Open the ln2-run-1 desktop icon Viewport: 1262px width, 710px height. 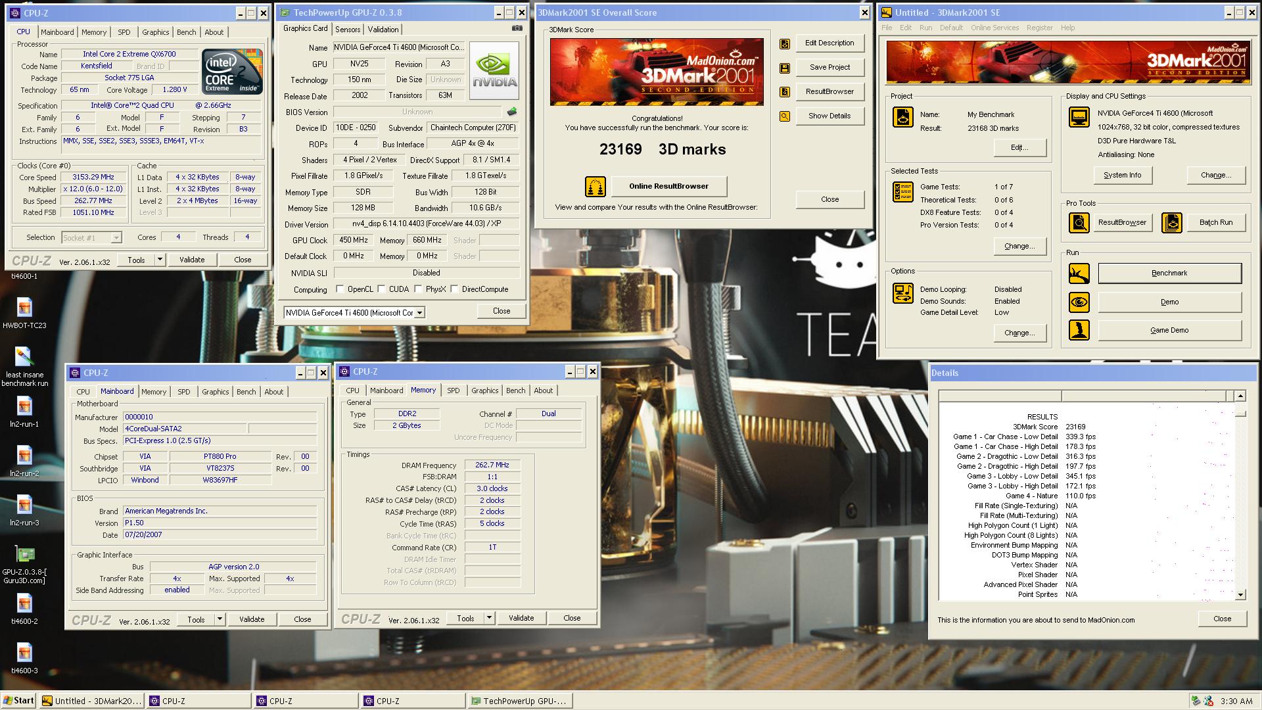point(24,412)
